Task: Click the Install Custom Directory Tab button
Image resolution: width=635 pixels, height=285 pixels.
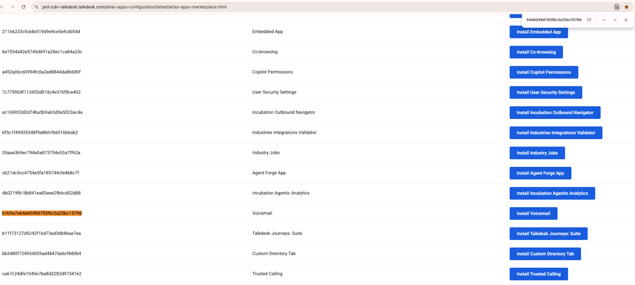Action: pyautogui.click(x=545, y=254)
